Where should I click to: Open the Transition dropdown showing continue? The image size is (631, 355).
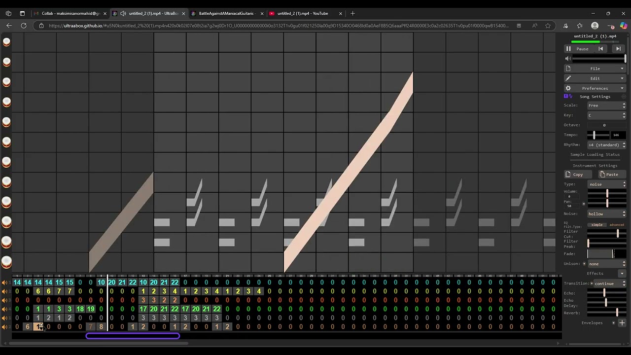point(609,284)
